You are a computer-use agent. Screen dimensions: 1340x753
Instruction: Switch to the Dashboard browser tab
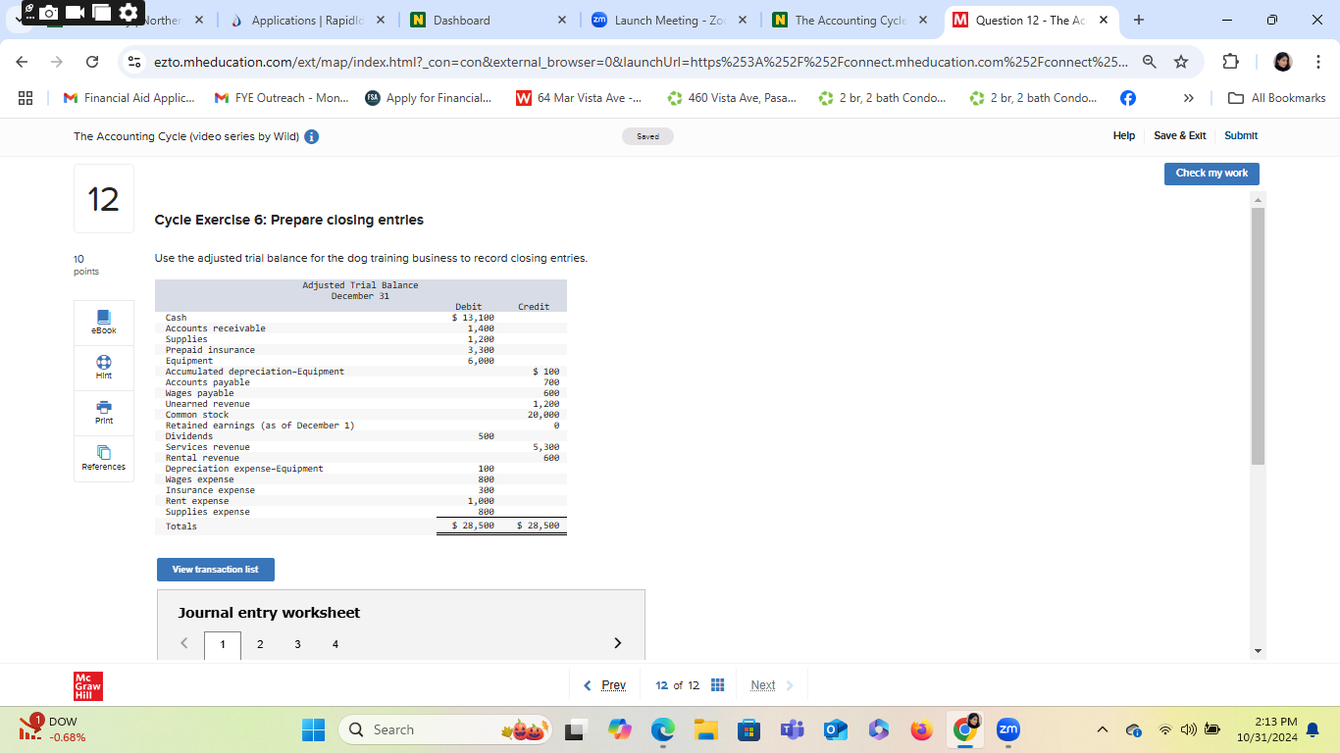tap(490, 20)
